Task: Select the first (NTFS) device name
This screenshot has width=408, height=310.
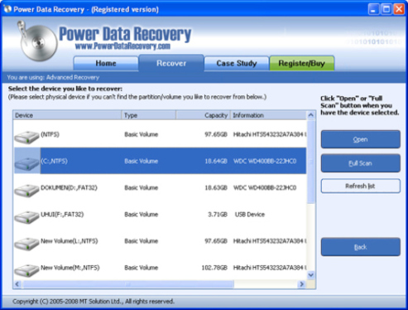Action: pyautogui.click(x=50, y=134)
